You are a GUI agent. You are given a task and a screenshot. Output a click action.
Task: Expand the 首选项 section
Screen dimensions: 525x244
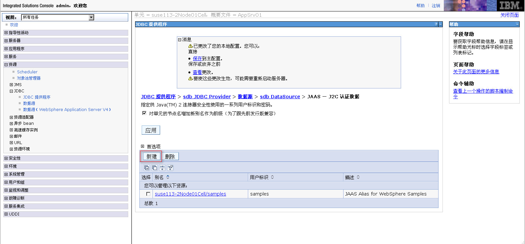(x=143, y=146)
